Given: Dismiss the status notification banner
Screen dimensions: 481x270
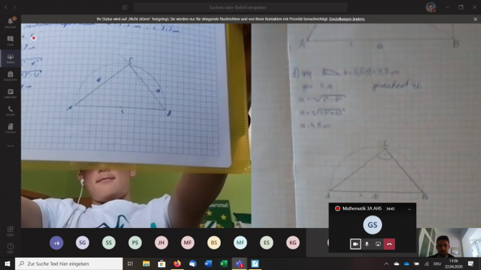Looking at the screenshot, I should pyautogui.click(x=476, y=19).
